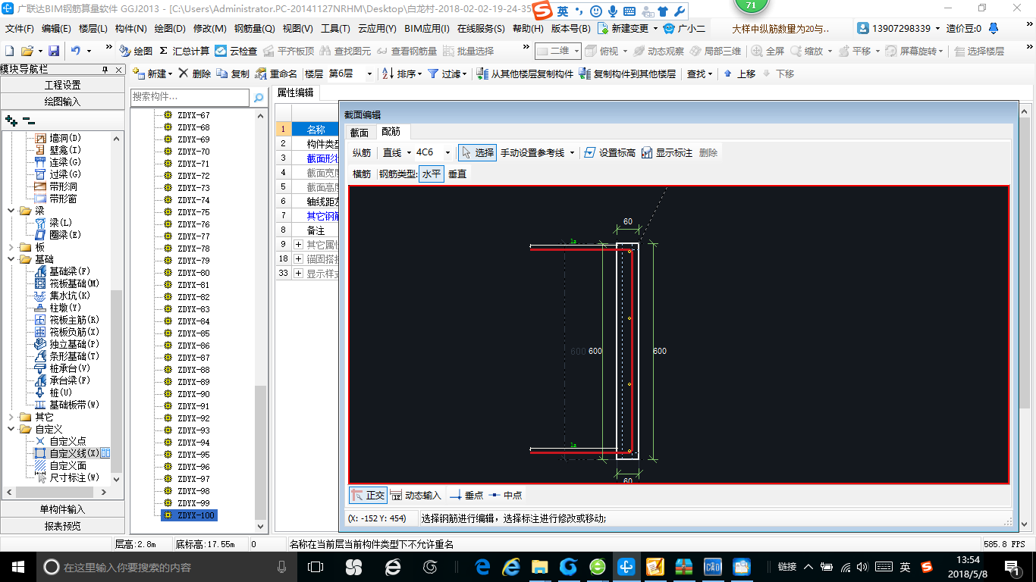
Task: Click the green plus expand-all icon in navigator
Action: coord(11,120)
